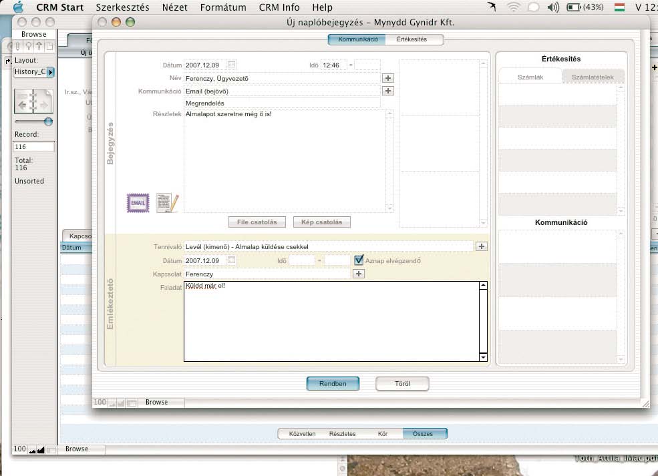
Task: Select the Összes view option
Action: tap(423, 434)
